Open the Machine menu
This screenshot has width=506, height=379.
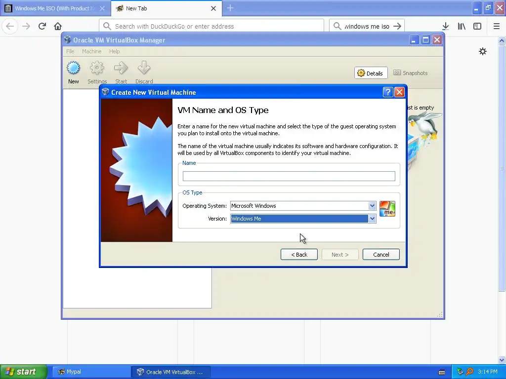[91, 51]
